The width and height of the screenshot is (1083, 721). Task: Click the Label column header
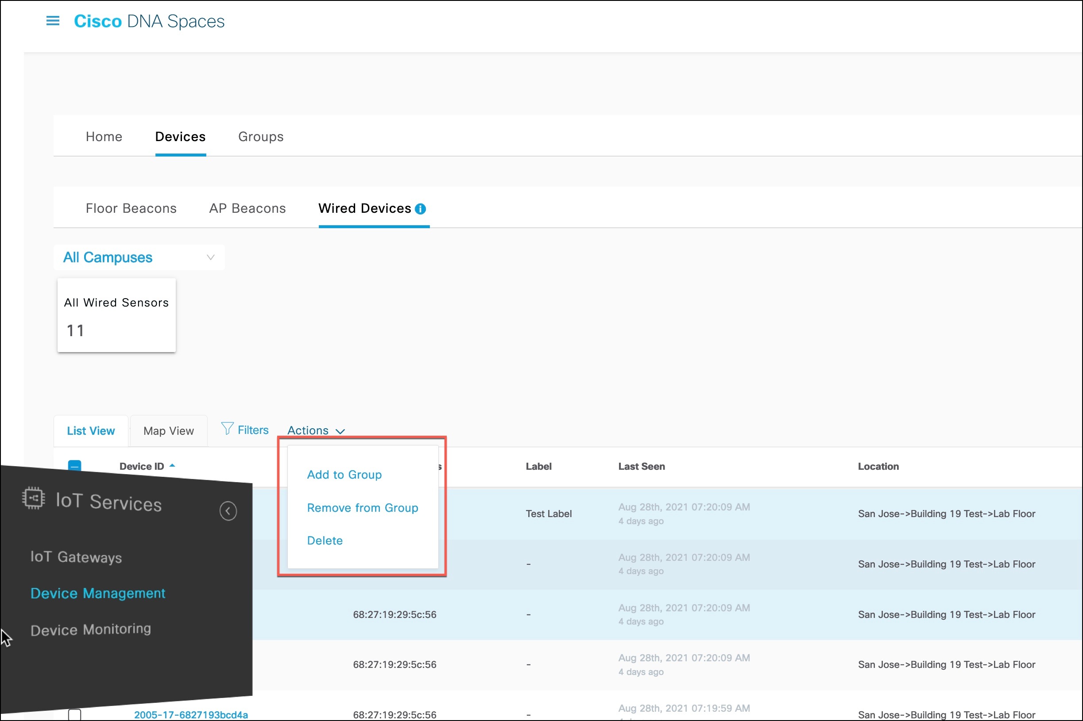538,466
